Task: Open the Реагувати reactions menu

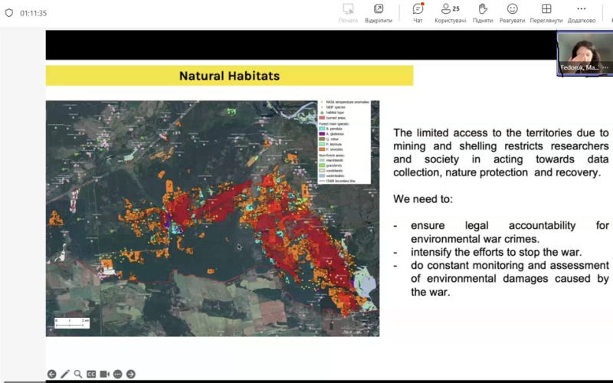Action: [512, 13]
